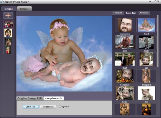161x118 pixels.
Task: Open the Frames tab
Action: point(118,13)
